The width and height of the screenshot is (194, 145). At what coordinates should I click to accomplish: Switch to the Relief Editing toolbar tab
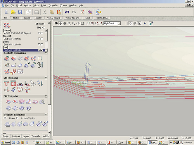click(x=102, y=18)
